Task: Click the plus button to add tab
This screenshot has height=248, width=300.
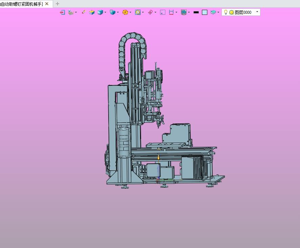Action: tap(57, 4)
